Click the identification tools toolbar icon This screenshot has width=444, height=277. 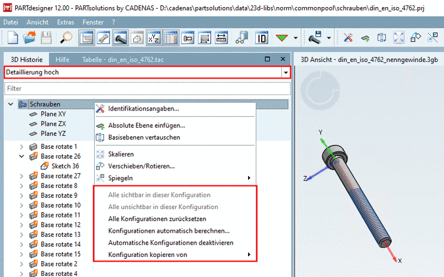pos(348,38)
